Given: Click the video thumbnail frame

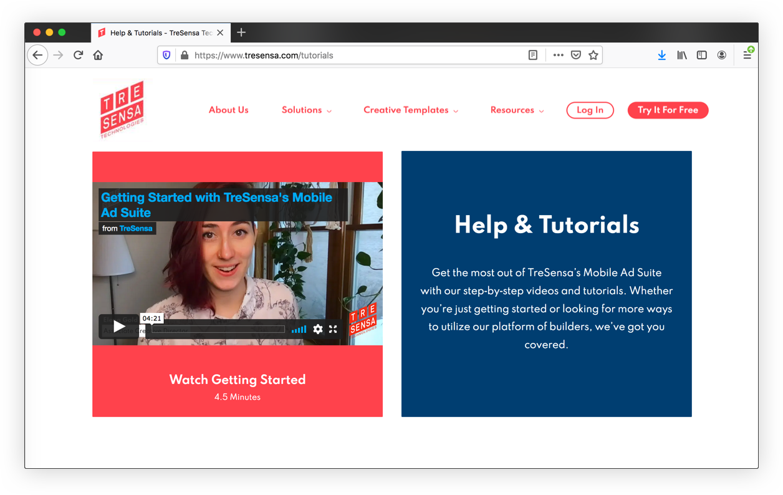Looking at the screenshot, I should (x=238, y=263).
